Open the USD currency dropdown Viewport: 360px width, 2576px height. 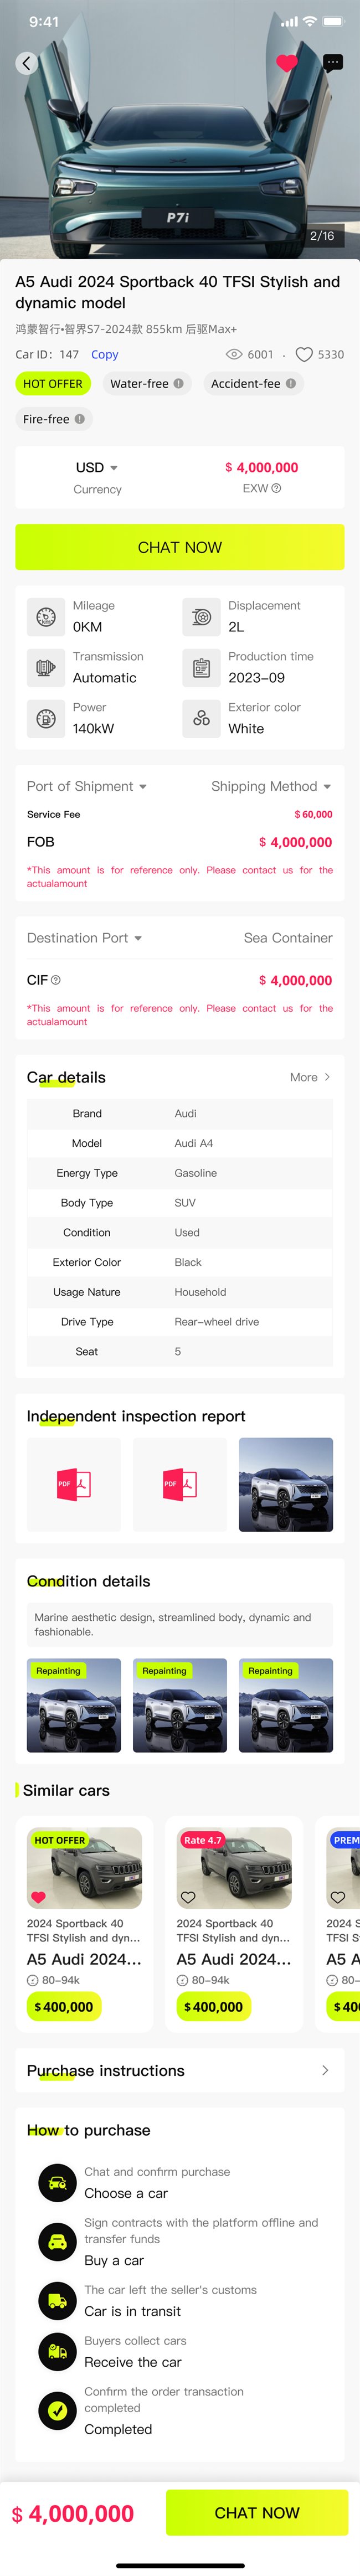[x=97, y=467]
